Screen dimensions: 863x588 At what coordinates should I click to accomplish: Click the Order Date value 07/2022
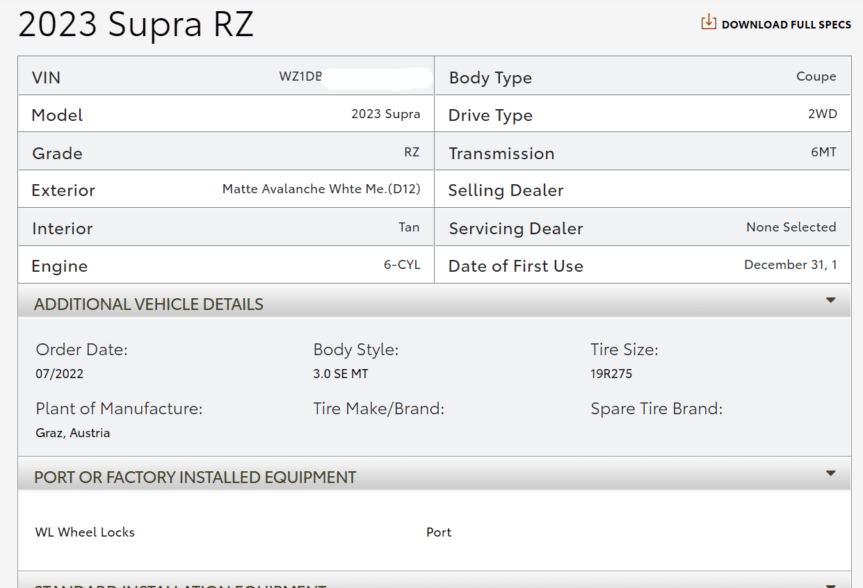tap(60, 374)
